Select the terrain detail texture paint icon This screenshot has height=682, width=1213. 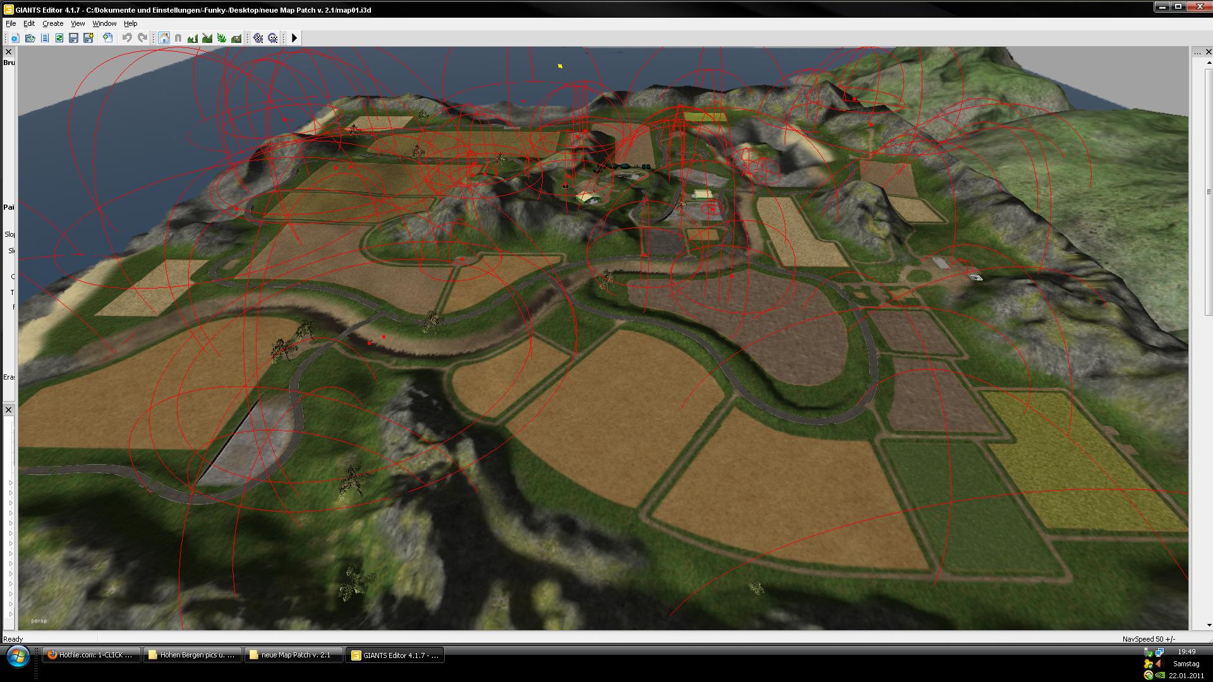[x=207, y=39]
